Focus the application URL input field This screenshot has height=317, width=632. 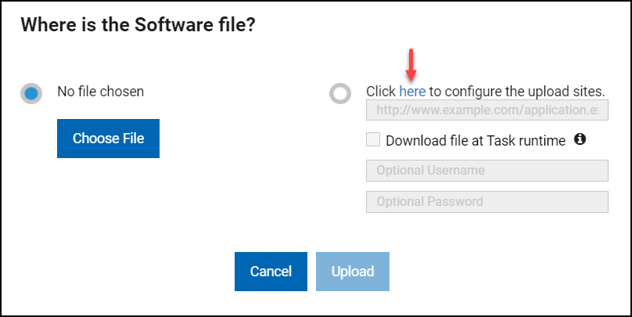click(x=487, y=110)
